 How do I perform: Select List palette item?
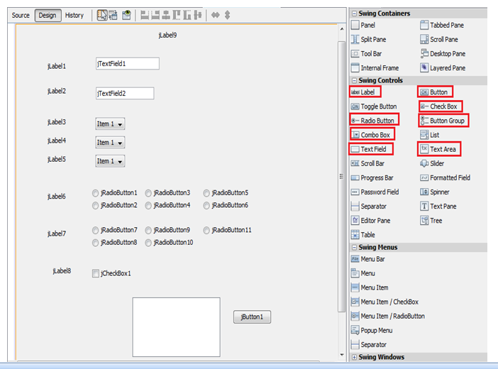(430, 135)
